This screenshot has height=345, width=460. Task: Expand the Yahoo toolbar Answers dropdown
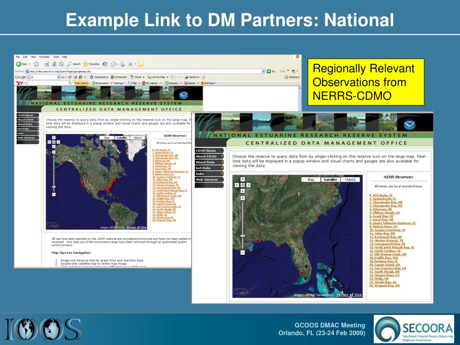tap(181, 83)
